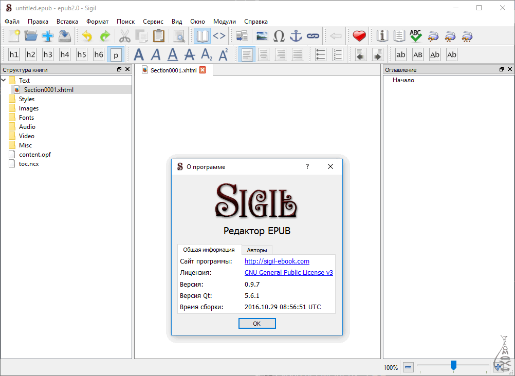Increase indent arrow icon

coord(378,54)
